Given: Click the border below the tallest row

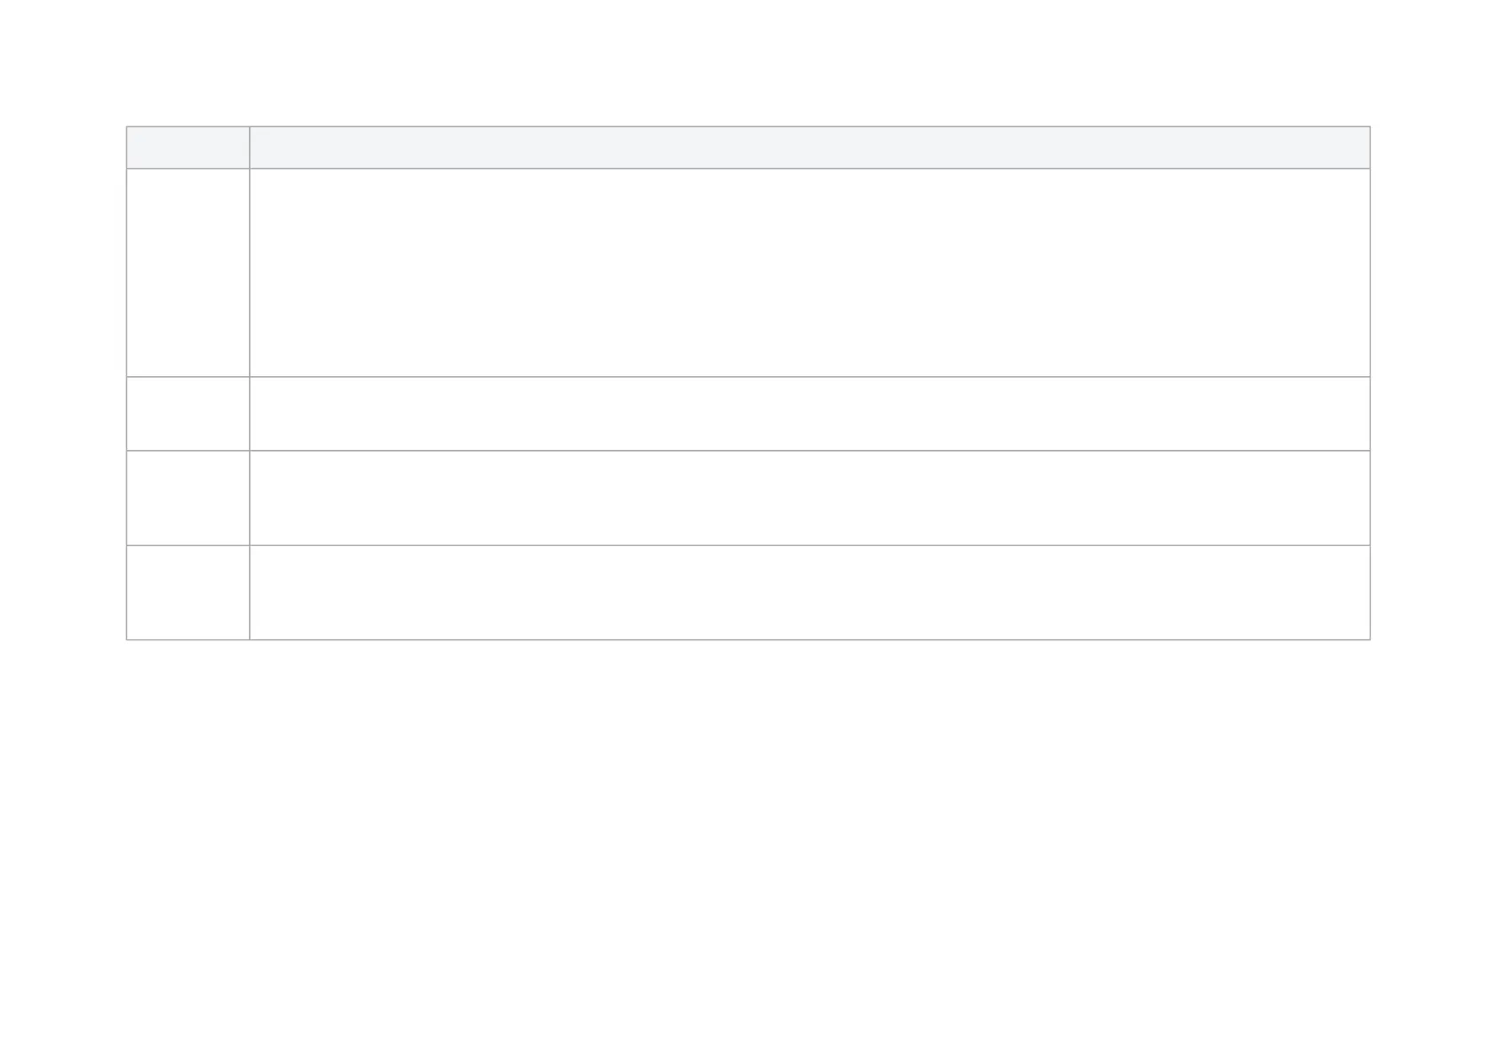Looking at the screenshot, I should click(748, 377).
